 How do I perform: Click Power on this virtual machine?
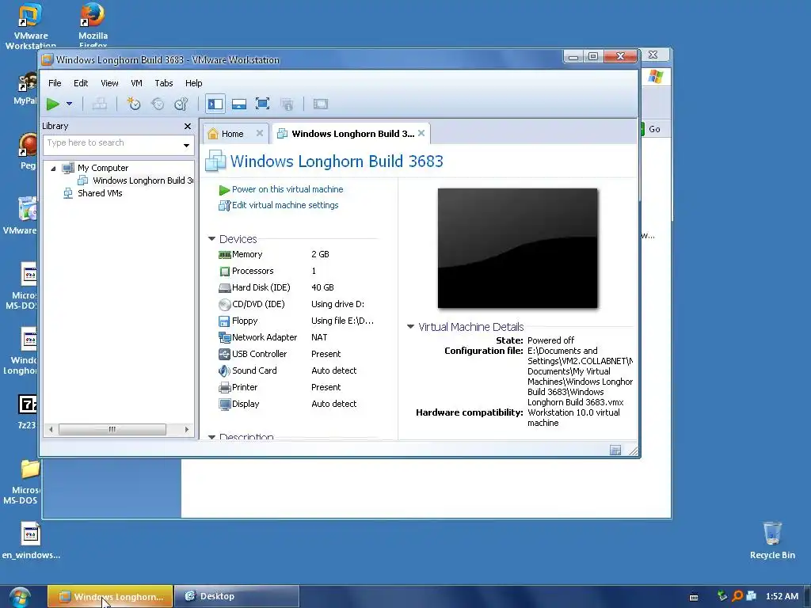coord(287,189)
